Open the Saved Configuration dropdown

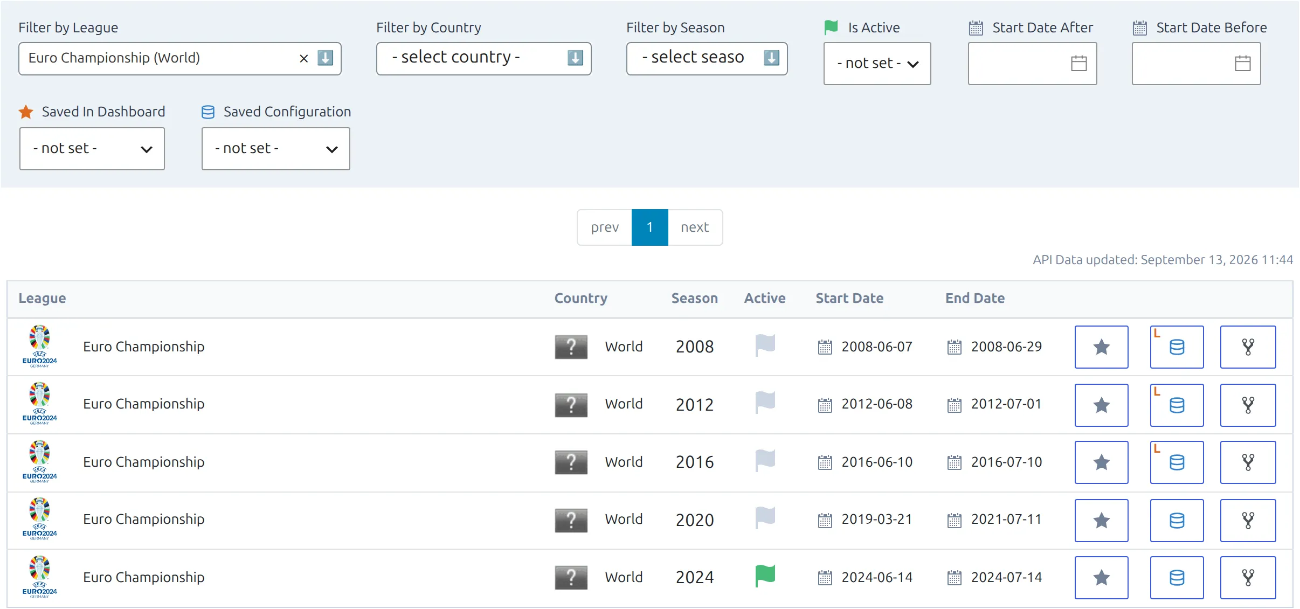tap(275, 149)
